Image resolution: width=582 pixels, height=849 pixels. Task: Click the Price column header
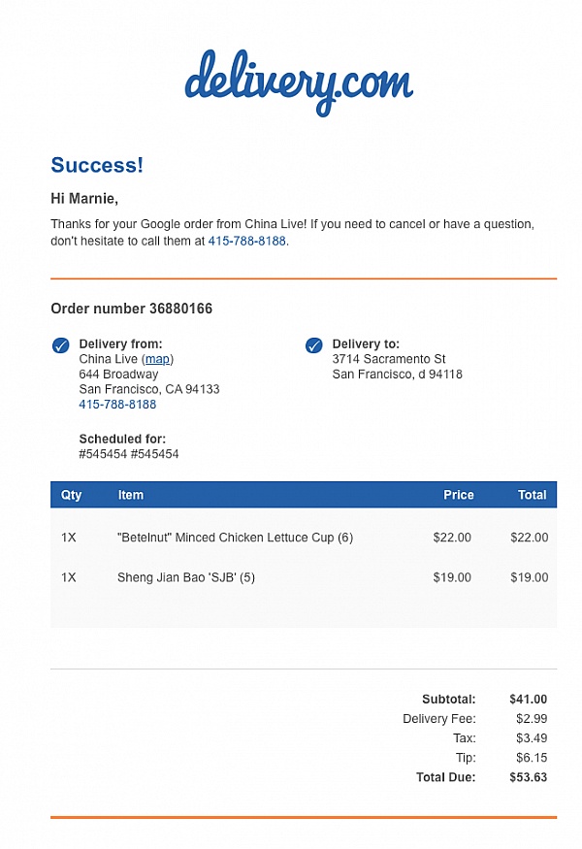[x=459, y=495]
